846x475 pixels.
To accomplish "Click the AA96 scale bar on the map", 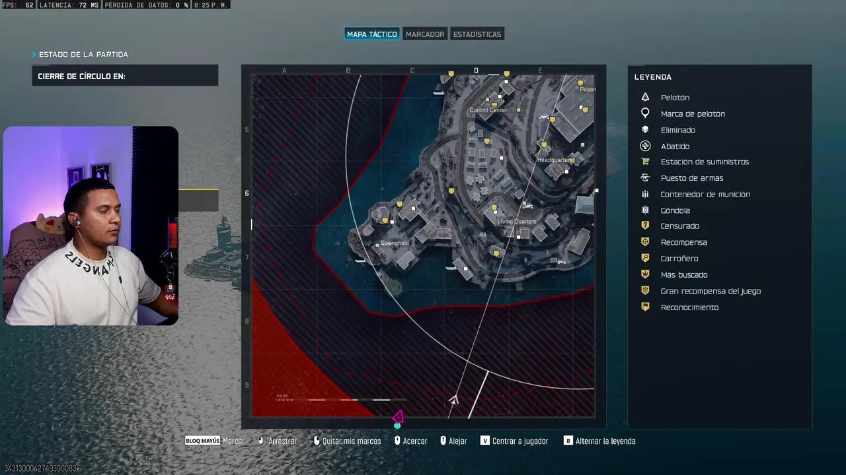I will pyautogui.click(x=340, y=399).
